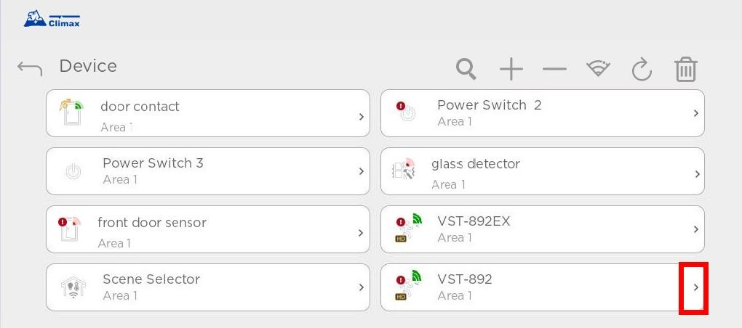Open the Power Switch 3 entry
Screen dimensions: 742x328
(x=208, y=171)
